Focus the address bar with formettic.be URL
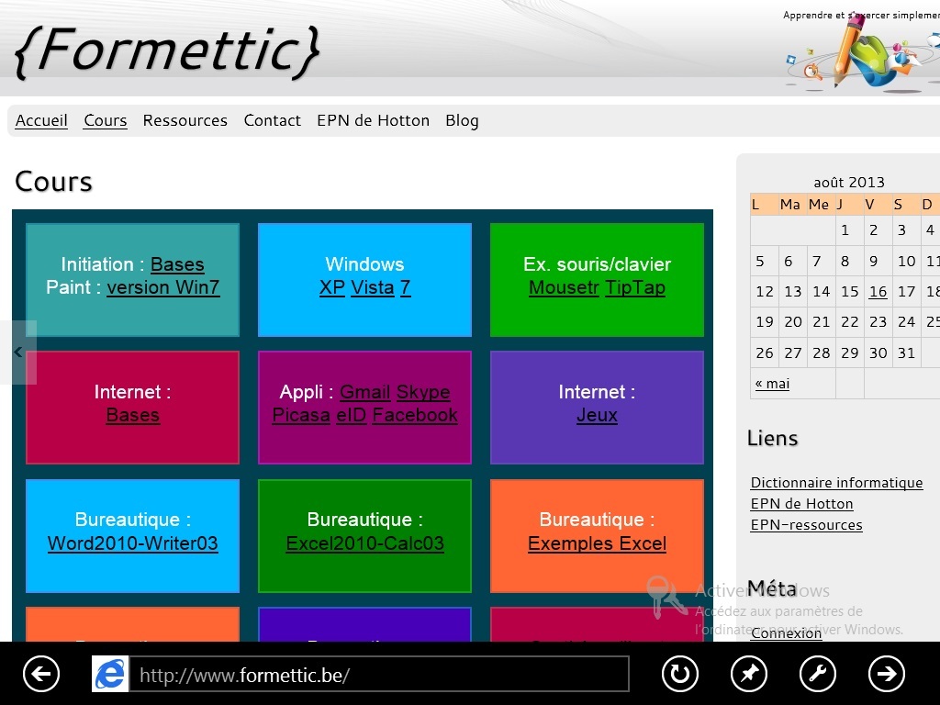940x705 pixels. 379,675
